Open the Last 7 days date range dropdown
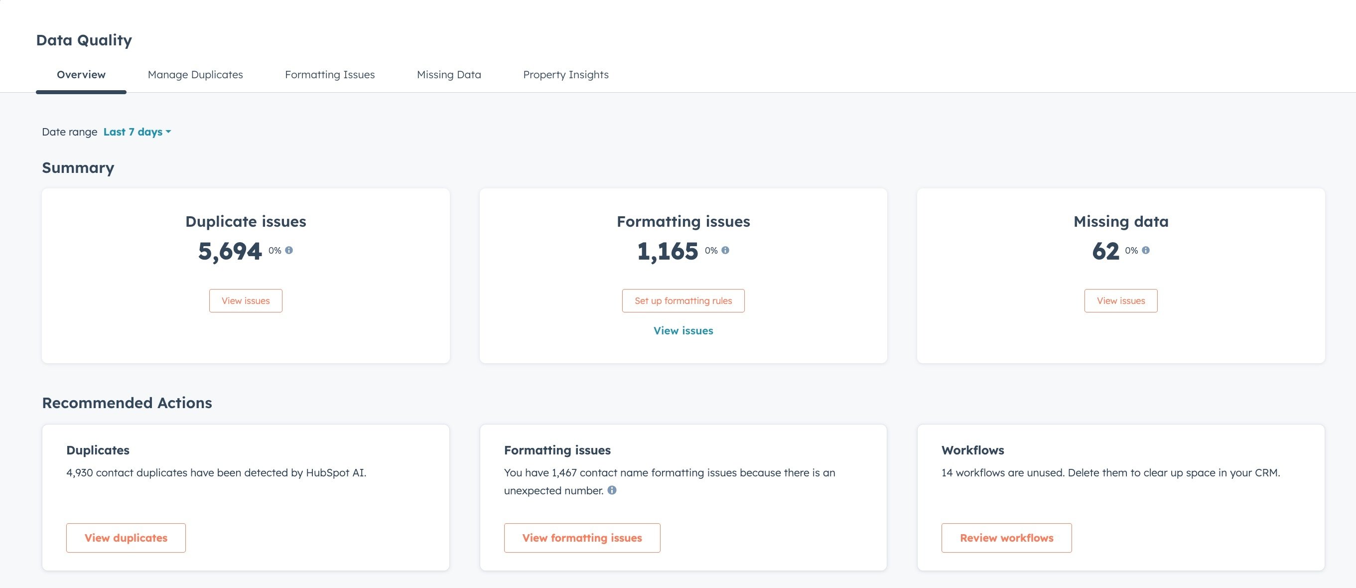1356x588 pixels. [x=137, y=132]
